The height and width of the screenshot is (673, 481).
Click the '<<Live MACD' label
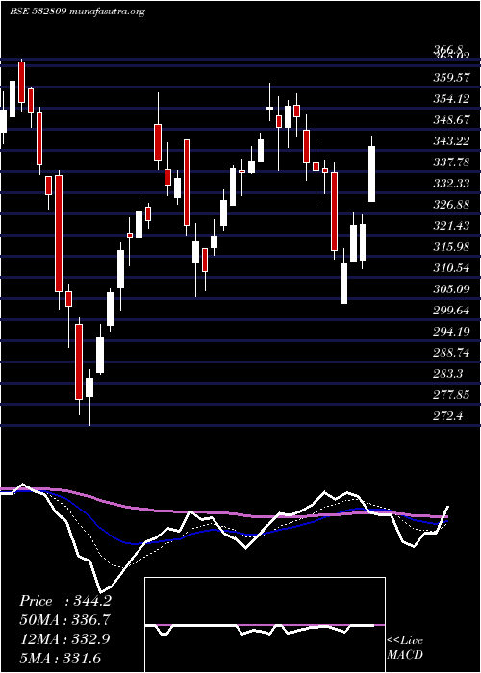pyautogui.click(x=405, y=647)
